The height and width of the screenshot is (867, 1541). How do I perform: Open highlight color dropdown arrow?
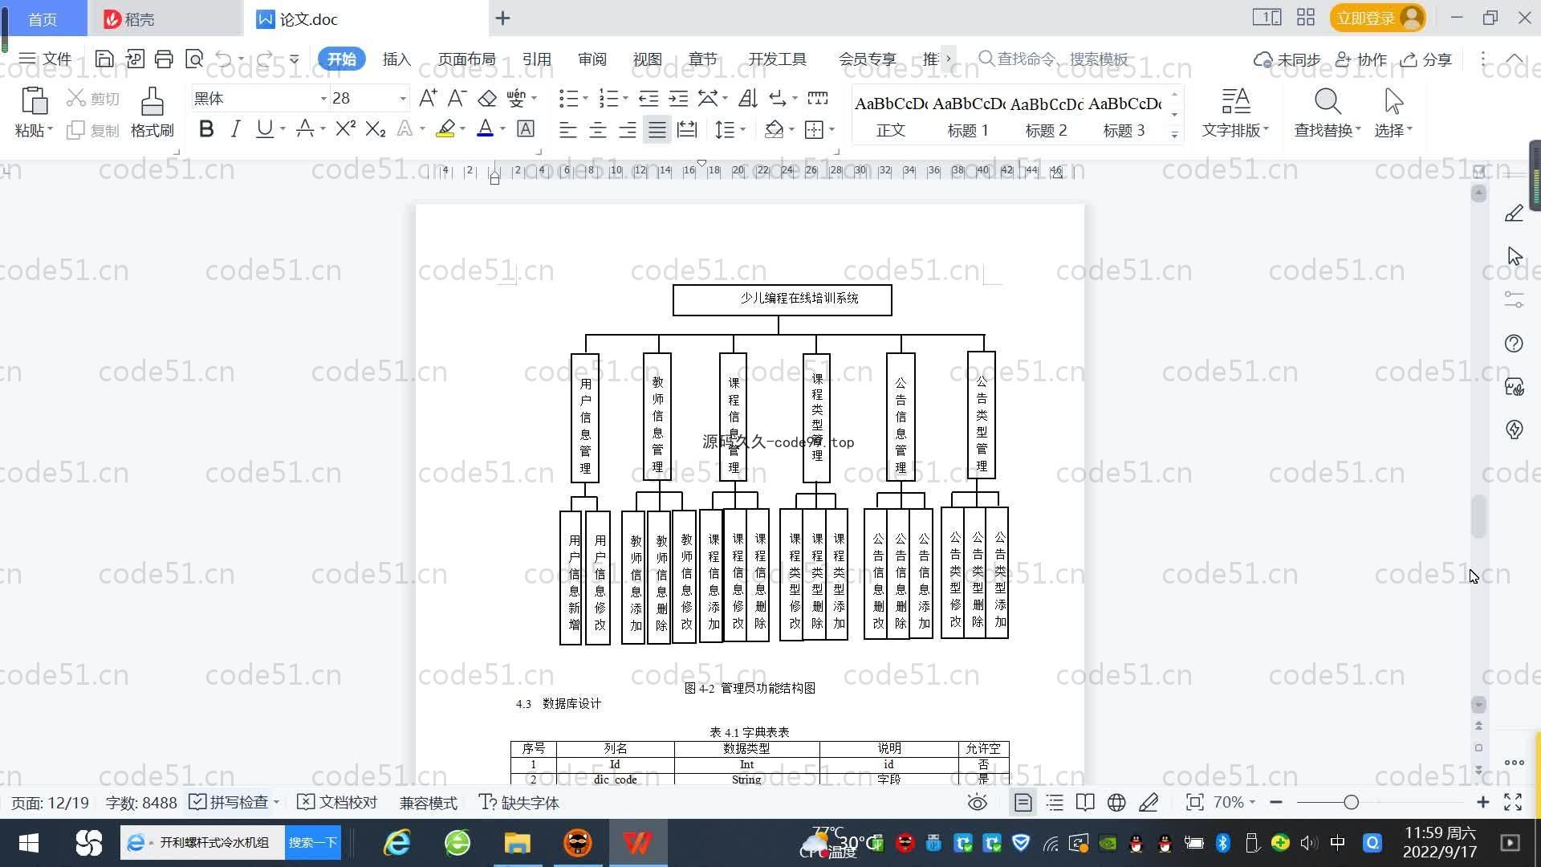click(x=462, y=128)
